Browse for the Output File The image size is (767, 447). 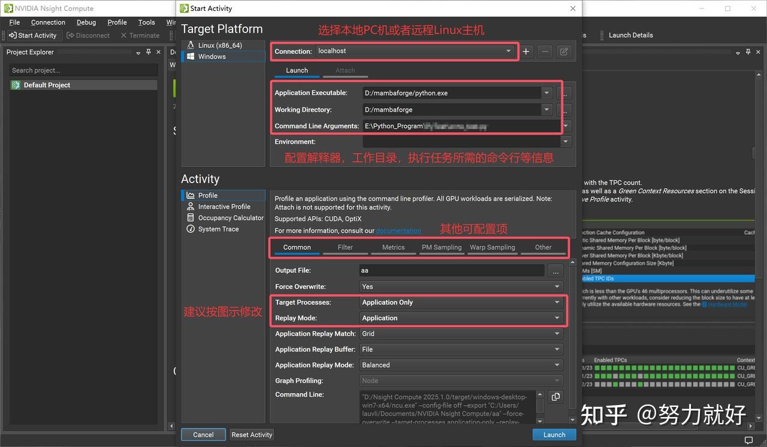coord(555,270)
